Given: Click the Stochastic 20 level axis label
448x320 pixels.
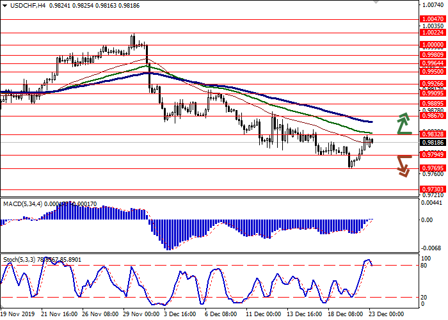Looking at the screenshot, I should click(424, 297).
